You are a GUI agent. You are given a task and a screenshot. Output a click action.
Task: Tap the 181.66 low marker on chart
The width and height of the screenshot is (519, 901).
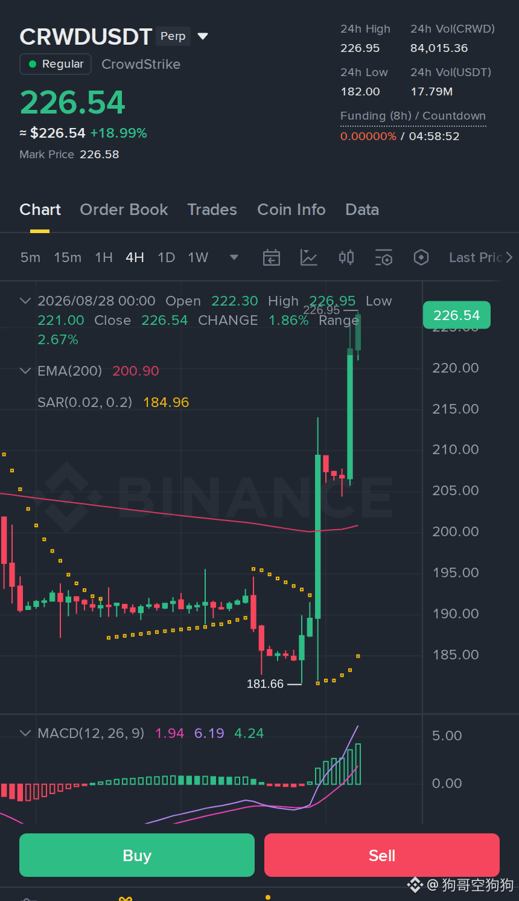click(265, 684)
